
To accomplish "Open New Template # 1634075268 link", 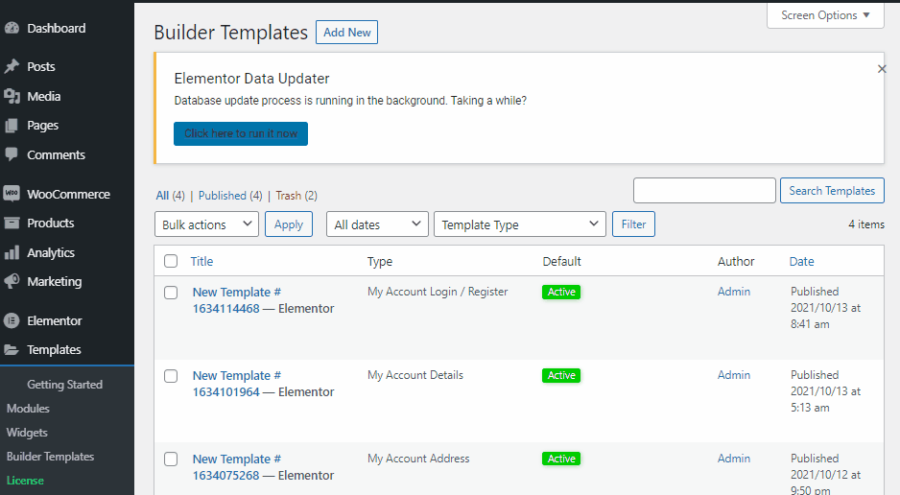I will click(x=236, y=467).
